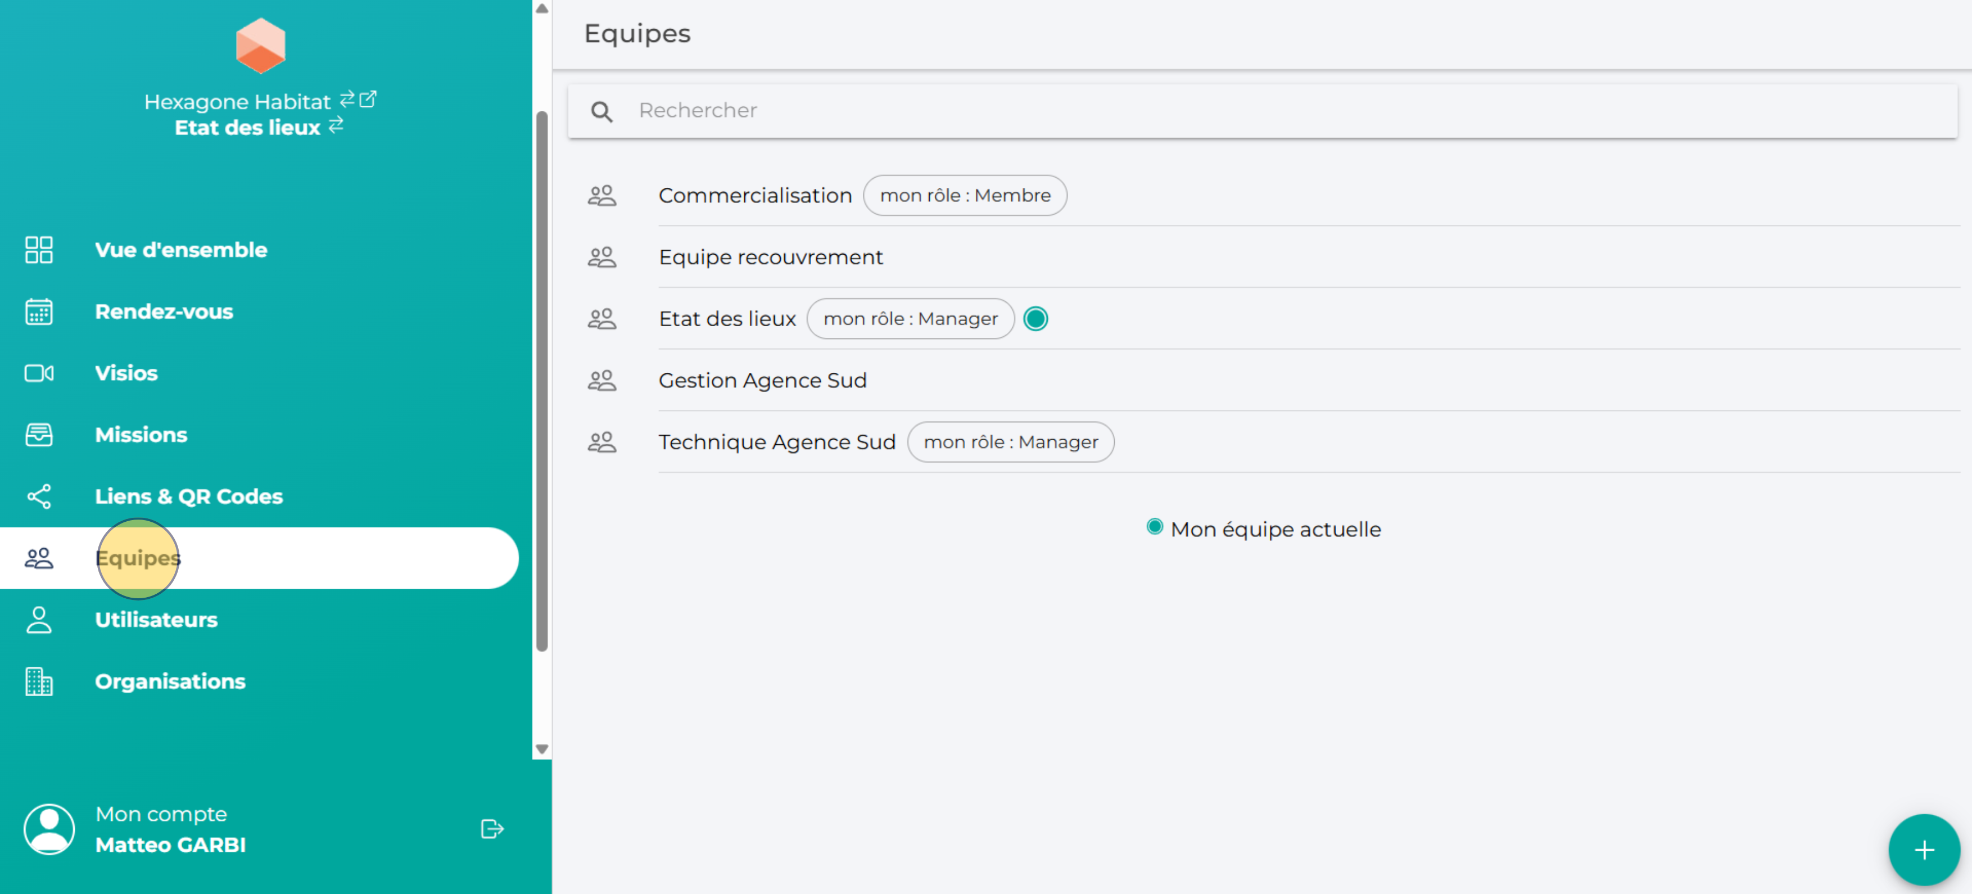
Task: Click the 'mon rôle : Membre' chip
Action: (965, 196)
